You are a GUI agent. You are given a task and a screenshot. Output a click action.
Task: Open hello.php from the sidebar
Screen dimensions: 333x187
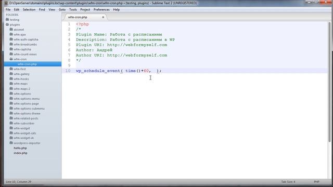(20, 148)
